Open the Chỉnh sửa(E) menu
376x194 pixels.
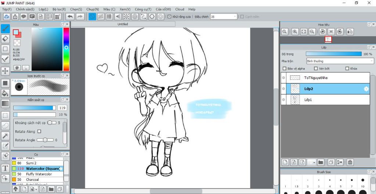(x=25, y=9)
